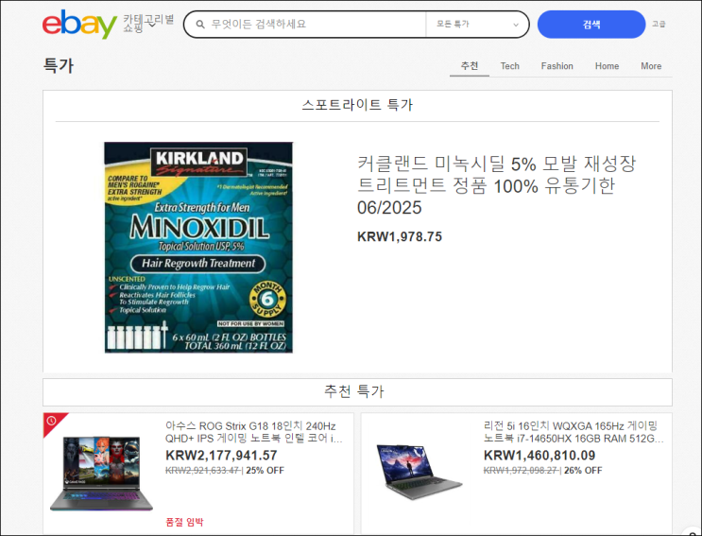The image size is (702, 536).
Task: Click the 25% OFF discount text
Action: (x=265, y=470)
